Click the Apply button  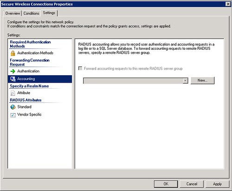pos(217,184)
